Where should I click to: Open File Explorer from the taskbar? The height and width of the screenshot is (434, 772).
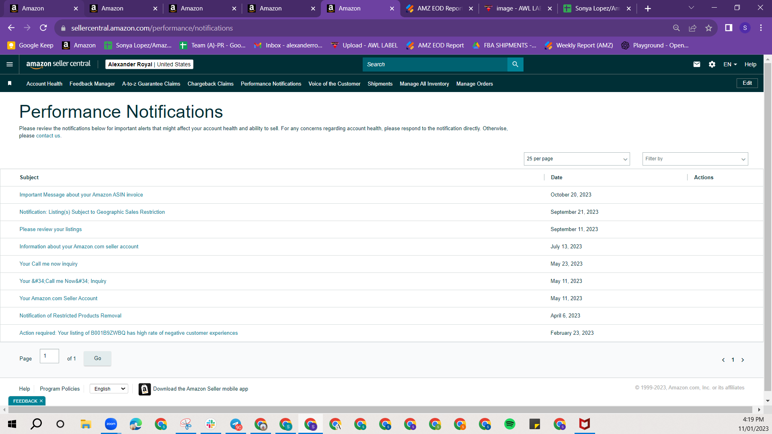[86, 424]
